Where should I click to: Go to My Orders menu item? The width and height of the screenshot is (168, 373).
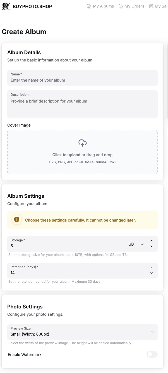[x=134, y=6]
